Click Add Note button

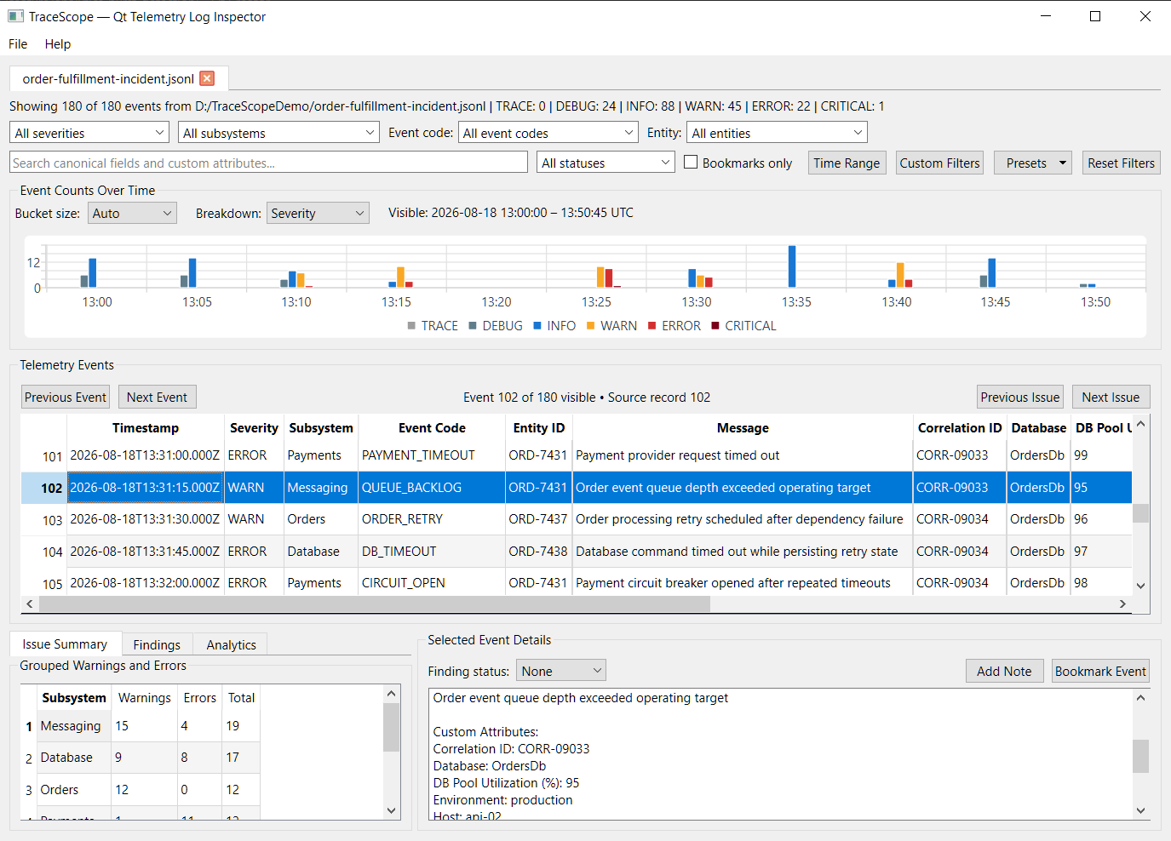pos(1004,671)
